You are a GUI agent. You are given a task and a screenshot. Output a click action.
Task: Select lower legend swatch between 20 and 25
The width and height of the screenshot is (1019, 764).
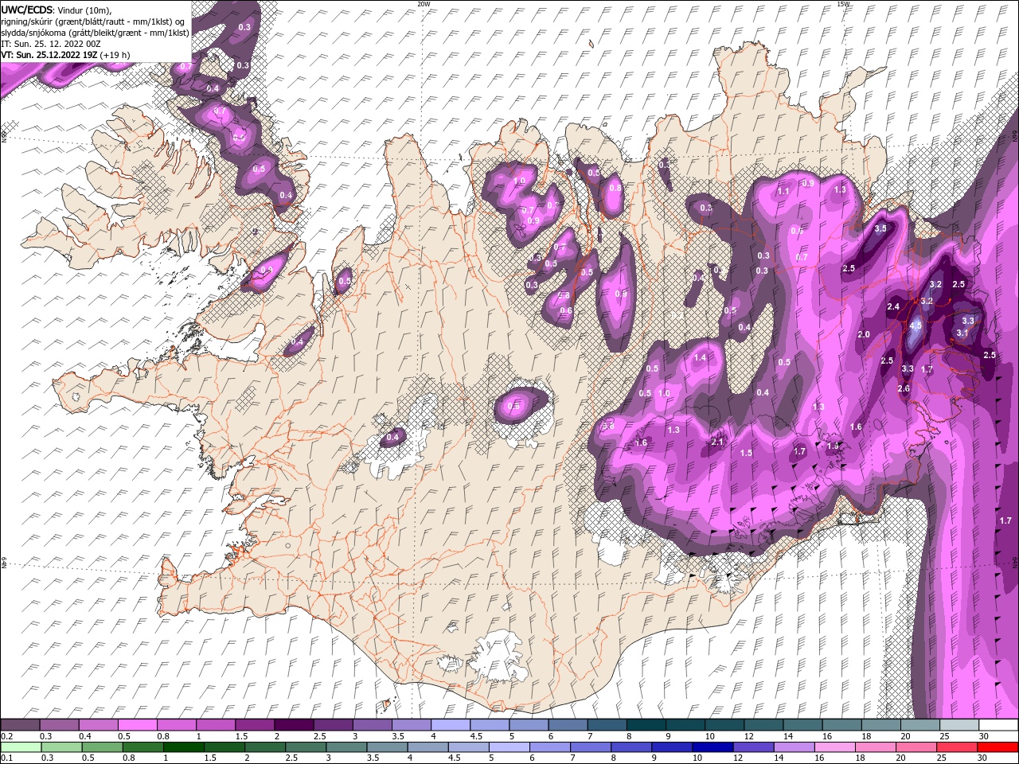click(916, 747)
